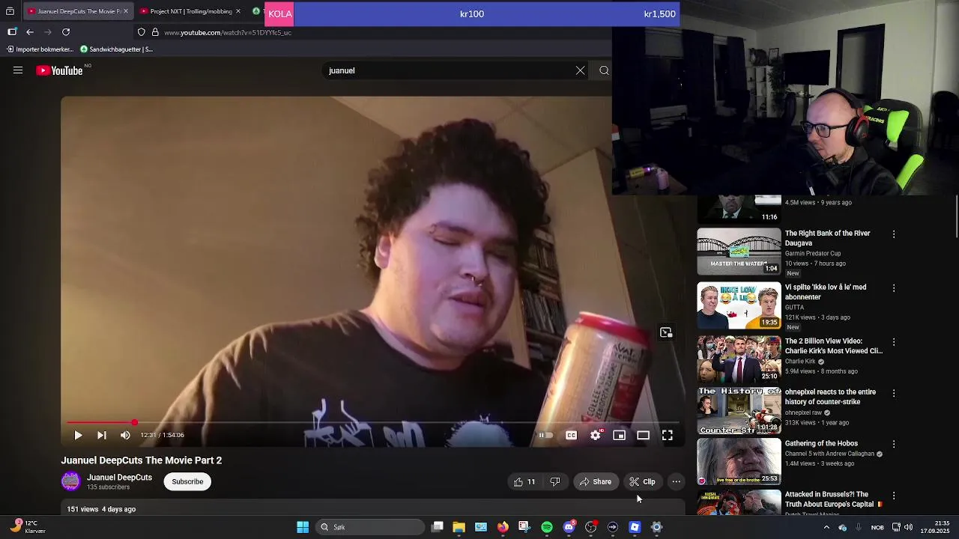Image resolution: width=959 pixels, height=539 pixels.
Task: Click the taskbar Søk search box
Action: [x=370, y=527]
